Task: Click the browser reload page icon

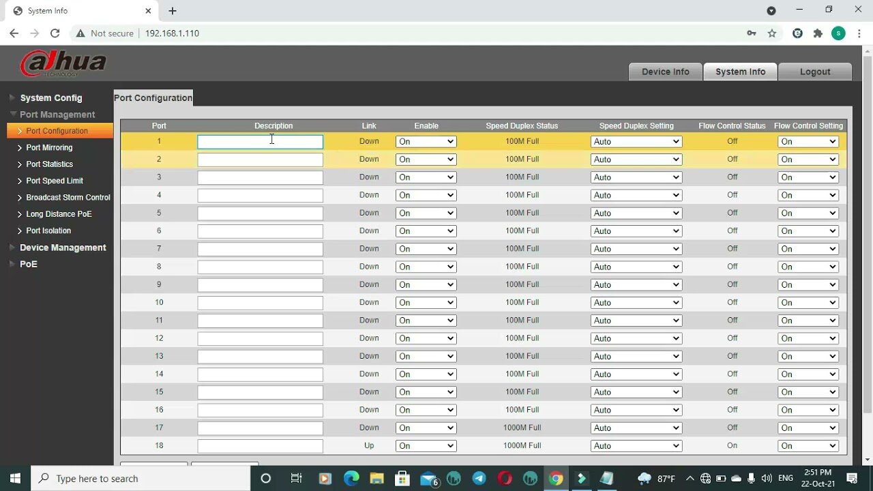Action: pos(55,33)
